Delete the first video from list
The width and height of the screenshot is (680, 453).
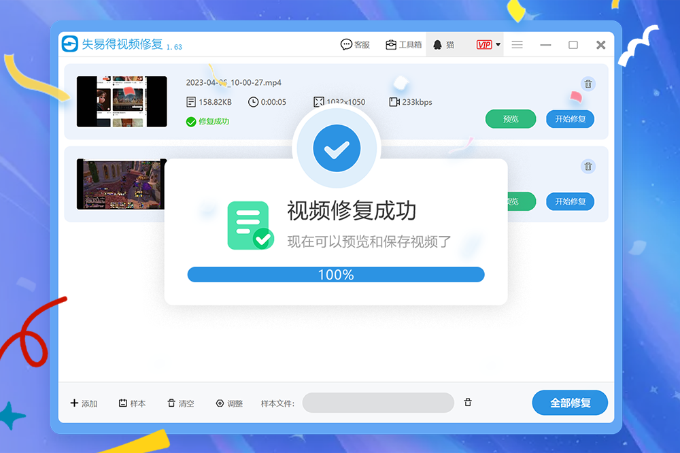(x=588, y=84)
